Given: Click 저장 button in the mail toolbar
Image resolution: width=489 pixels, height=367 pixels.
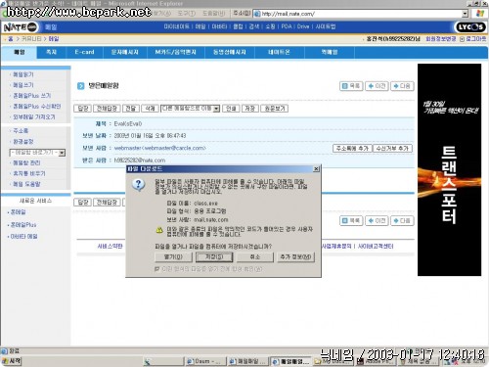Looking at the screenshot, I should [250, 109].
